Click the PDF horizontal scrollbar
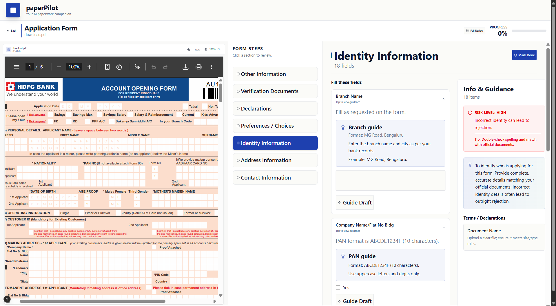 coord(92,301)
